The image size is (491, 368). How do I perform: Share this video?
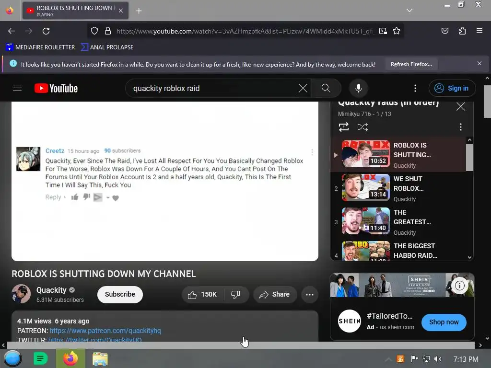pos(274,295)
